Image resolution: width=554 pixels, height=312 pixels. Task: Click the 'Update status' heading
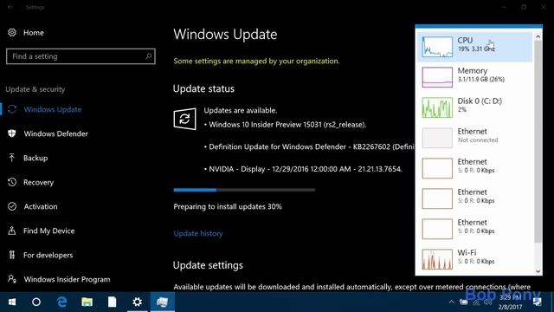click(203, 88)
